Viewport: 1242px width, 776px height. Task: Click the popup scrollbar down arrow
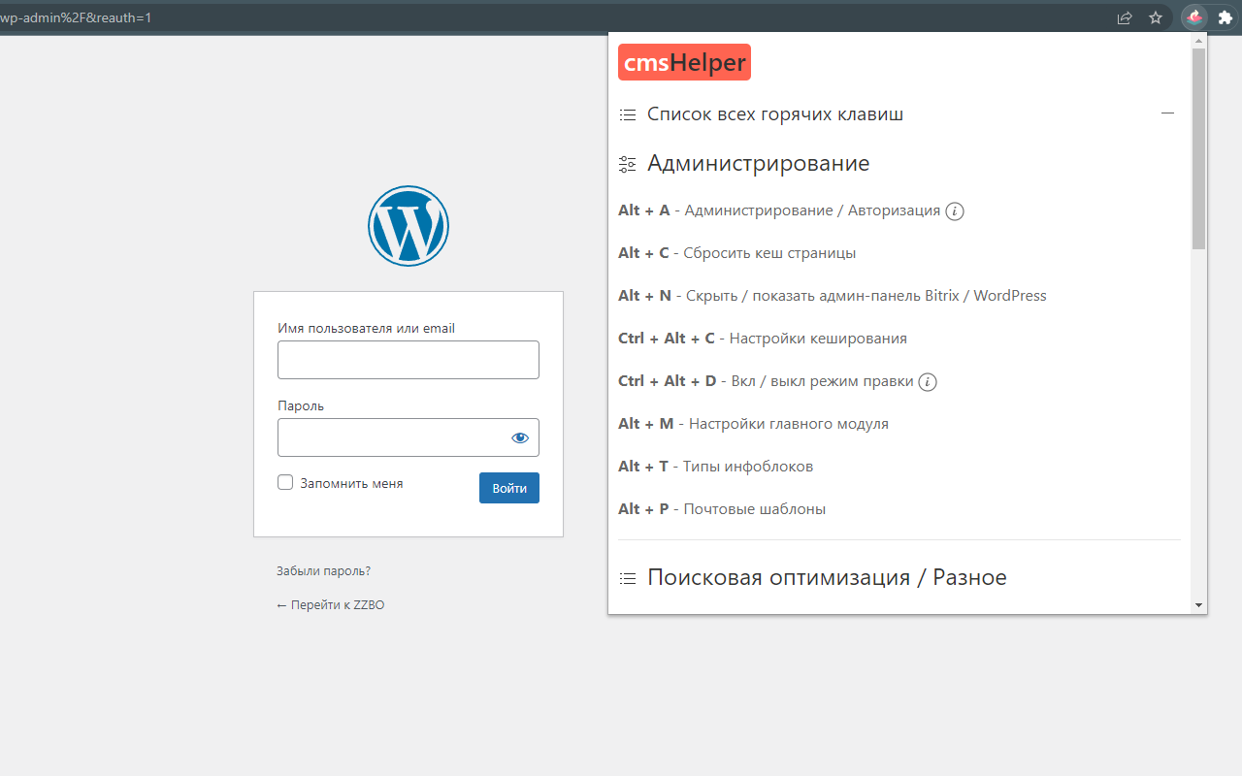tap(1199, 605)
